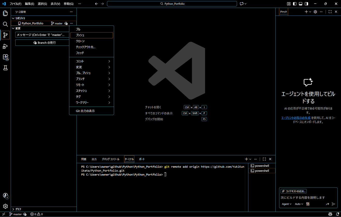Screen dimensions: 341x217
Task: Open the エージェントの指示の生成 link
Action: pos(296,118)
